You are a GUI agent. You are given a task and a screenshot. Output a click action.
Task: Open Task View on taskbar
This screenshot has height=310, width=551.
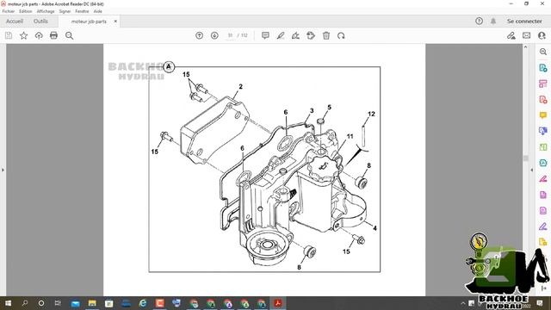[58, 303]
